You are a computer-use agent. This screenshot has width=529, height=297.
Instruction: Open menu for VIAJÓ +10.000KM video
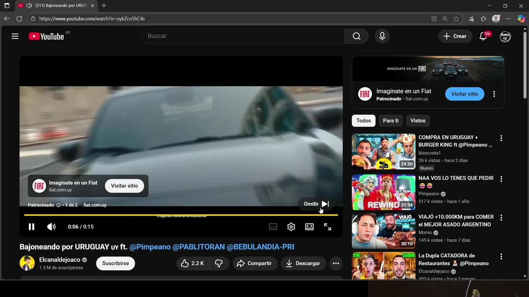[x=501, y=218]
